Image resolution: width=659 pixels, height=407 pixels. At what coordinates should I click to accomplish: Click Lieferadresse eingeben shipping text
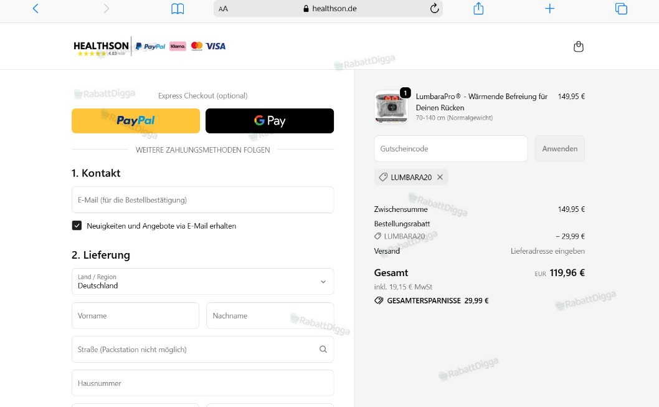[548, 251]
